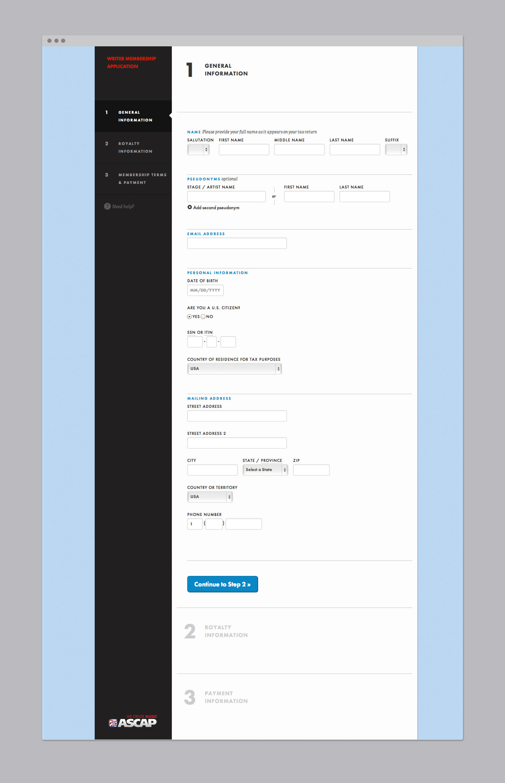Screen dimensions: 505x783
Task: Click the ZIP code field
Action: point(311,470)
